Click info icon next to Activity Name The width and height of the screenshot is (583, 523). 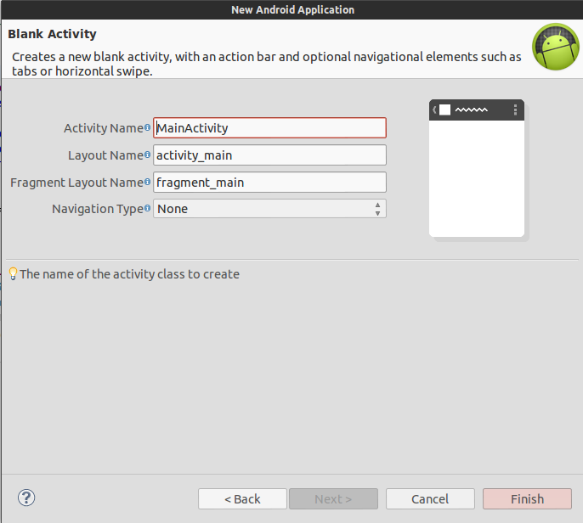147,127
